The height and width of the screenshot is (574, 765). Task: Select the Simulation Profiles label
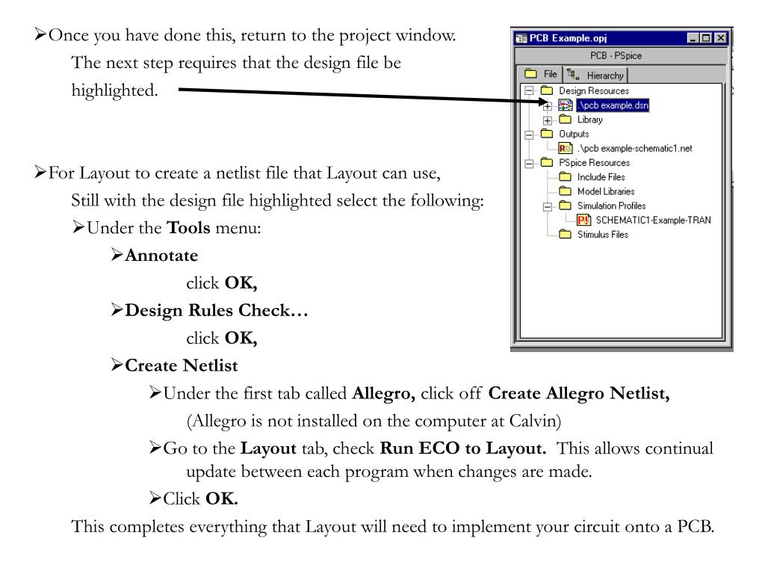point(611,206)
